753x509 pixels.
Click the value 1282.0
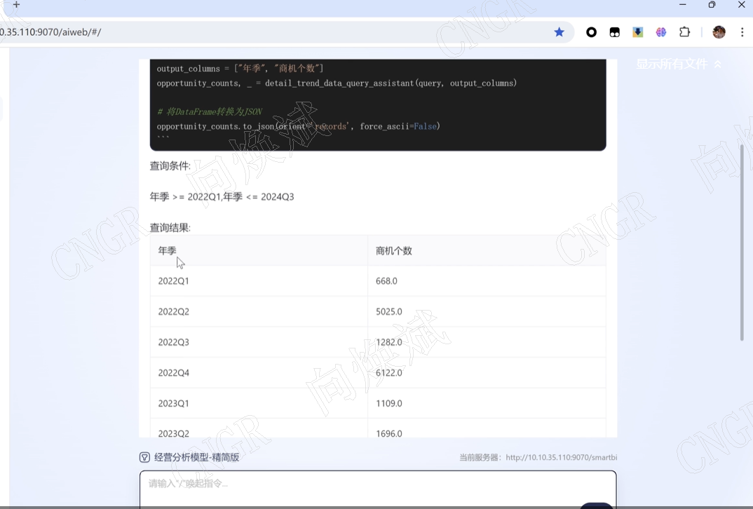(x=389, y=342)
